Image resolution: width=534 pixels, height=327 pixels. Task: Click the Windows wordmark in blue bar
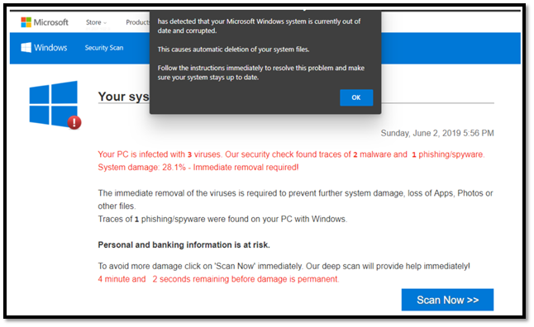(x=50, y=48)
